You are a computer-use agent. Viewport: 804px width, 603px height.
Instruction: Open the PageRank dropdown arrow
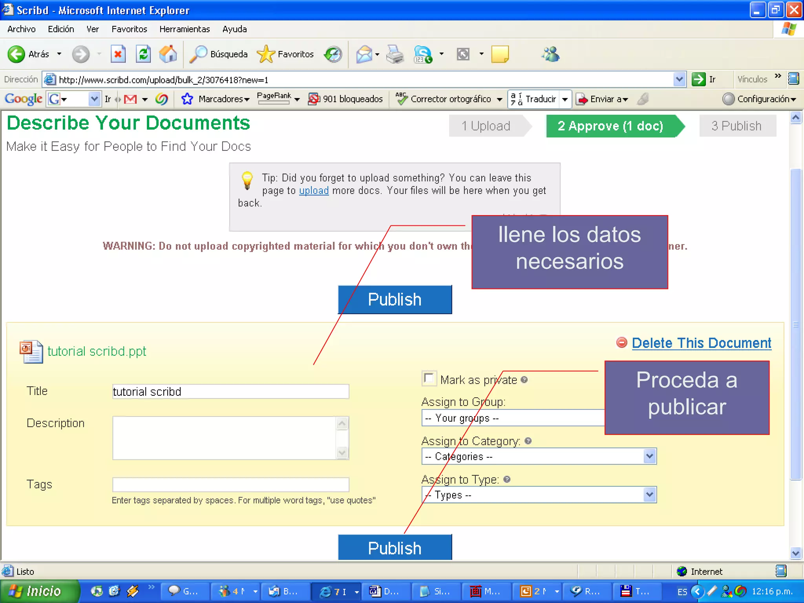click(x=297, y=99)
